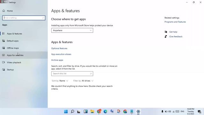This screenshot has width=204, height=115.
Task: Click the Apps section heading in sidebar
Action: pyautogui.click(x=5, y=25)
